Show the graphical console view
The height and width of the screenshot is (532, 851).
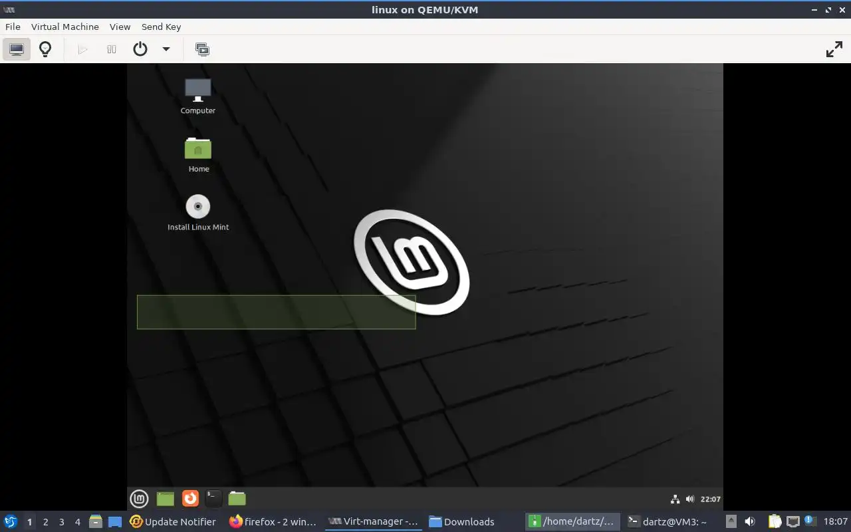pos(17,49)
